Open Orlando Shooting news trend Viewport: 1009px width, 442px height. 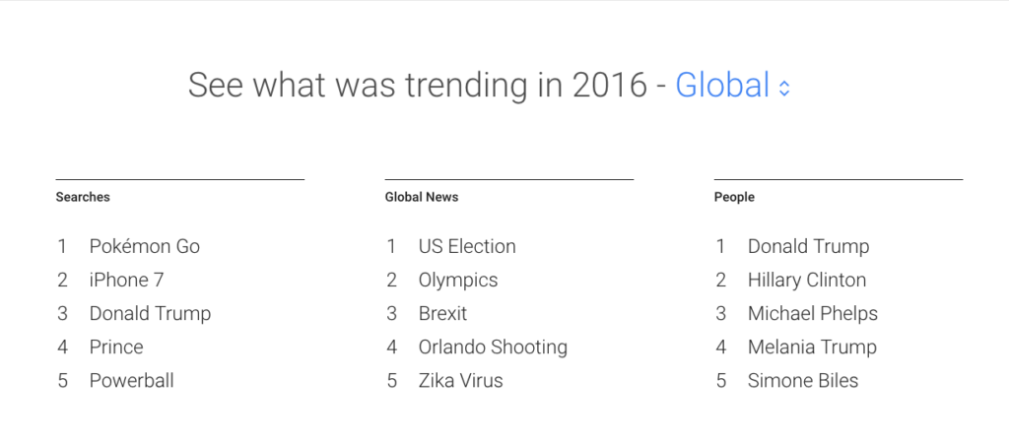[493, 347]
